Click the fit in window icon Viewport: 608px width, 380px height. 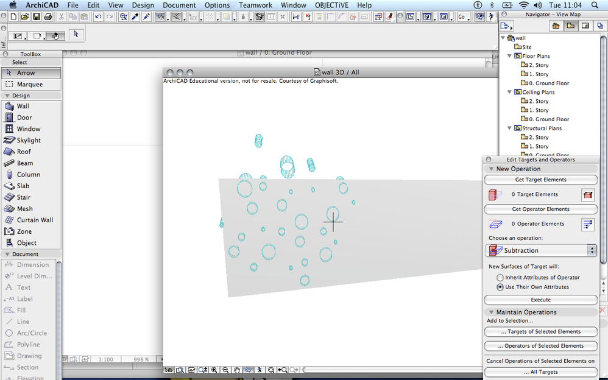pyautogui.click(x=271, y=370)
